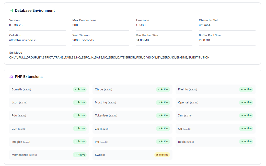Select the Character Set value utf8mb4
This screenshot has height=166, width=266.
tap(205, 25)
